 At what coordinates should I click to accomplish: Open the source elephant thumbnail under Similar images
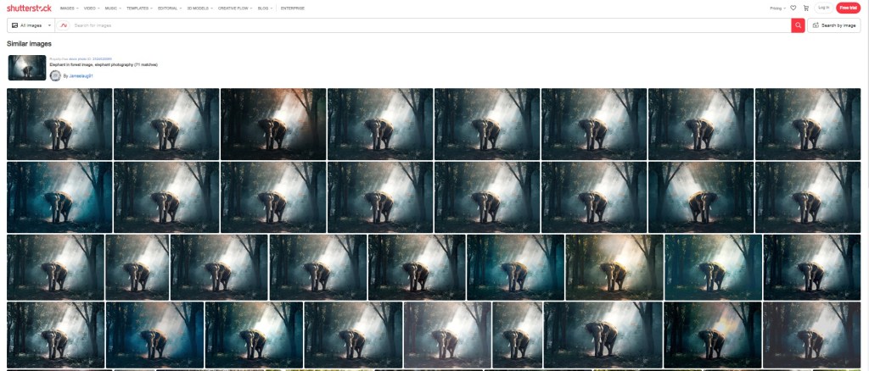(27, 68)
